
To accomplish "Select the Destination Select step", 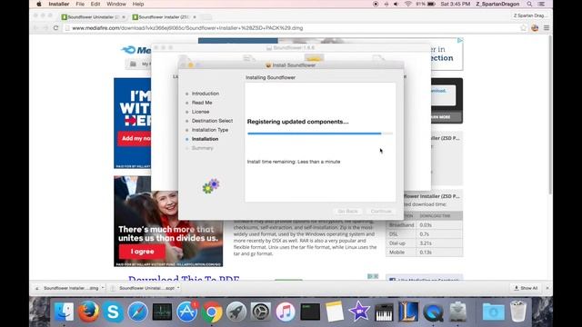I will 212,121.
